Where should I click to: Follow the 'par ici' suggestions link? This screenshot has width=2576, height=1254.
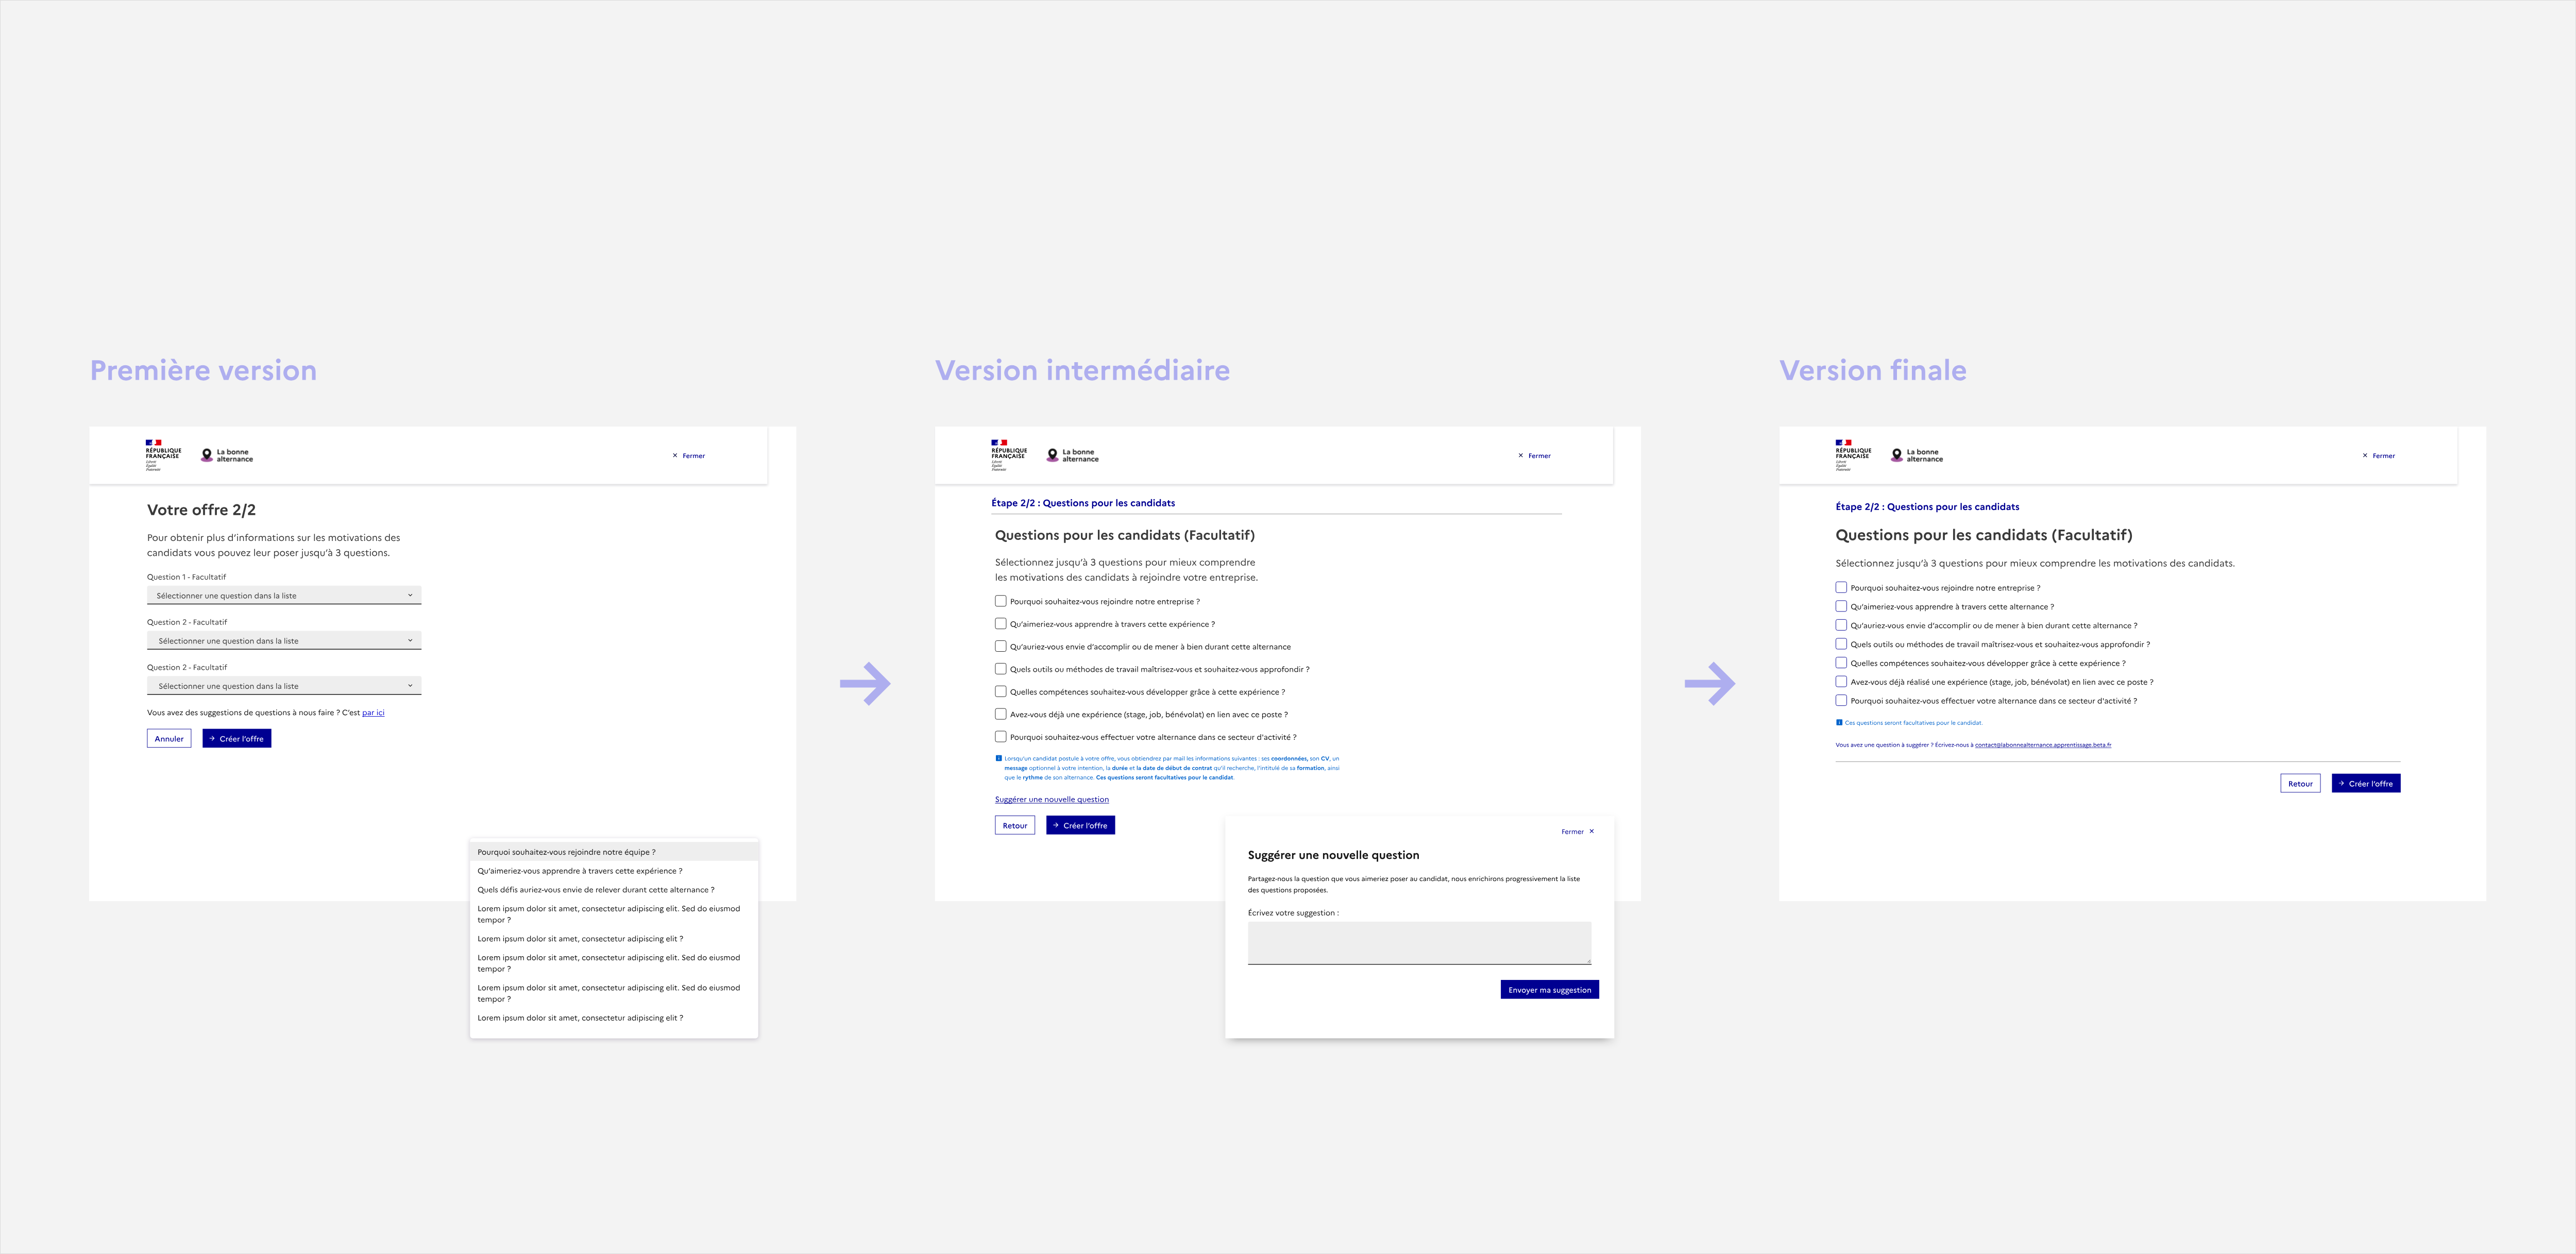pyautogui.click(x=373, y=713)
